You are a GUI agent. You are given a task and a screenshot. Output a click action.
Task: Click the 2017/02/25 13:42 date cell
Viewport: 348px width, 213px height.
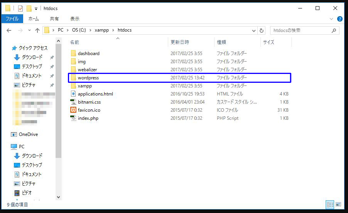pyautogui.click(x=188, y=78)
